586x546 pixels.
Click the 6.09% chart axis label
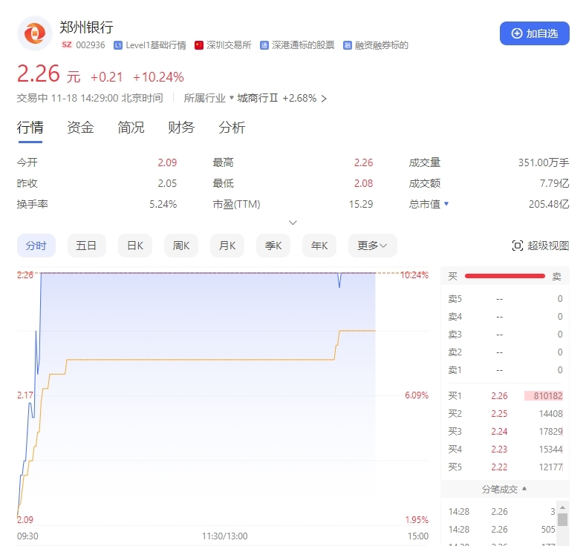click(417, 395)
